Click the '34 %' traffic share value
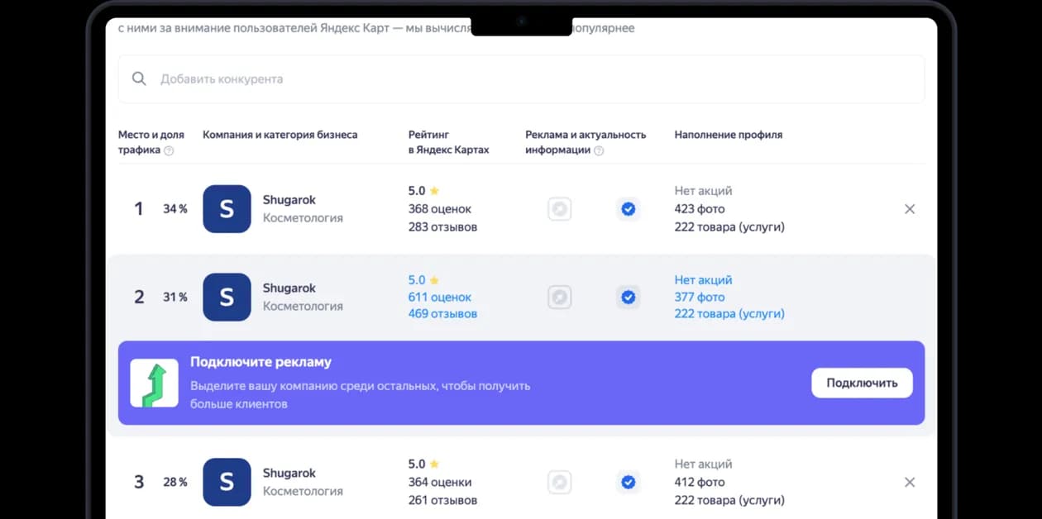This screenshot has width=1042, height=519. 175,209
